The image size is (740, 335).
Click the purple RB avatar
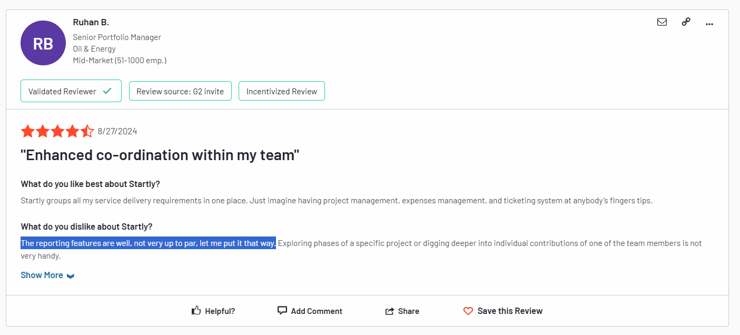pyautogui.click(x=43, y=43)
